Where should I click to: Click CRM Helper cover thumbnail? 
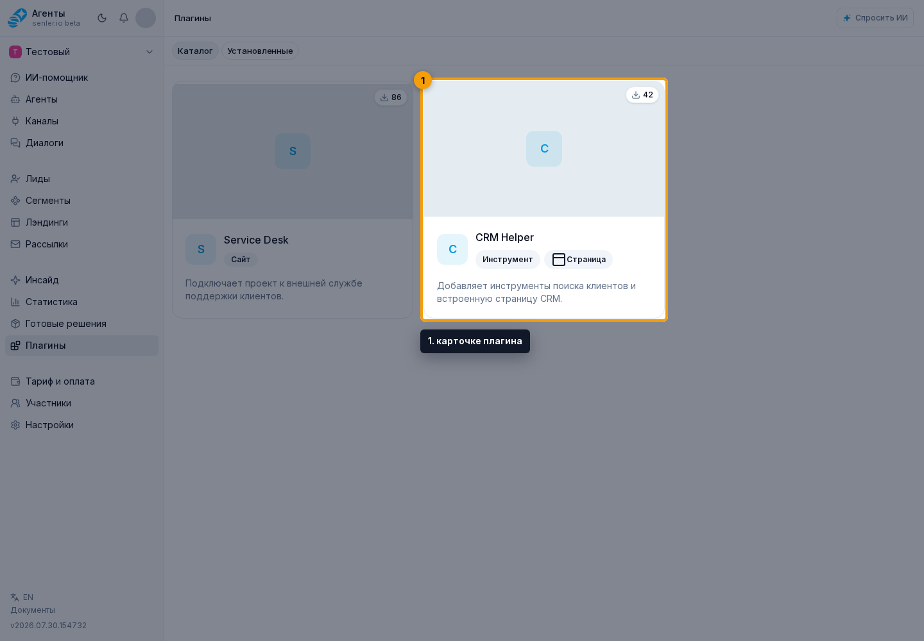(544, 149)
